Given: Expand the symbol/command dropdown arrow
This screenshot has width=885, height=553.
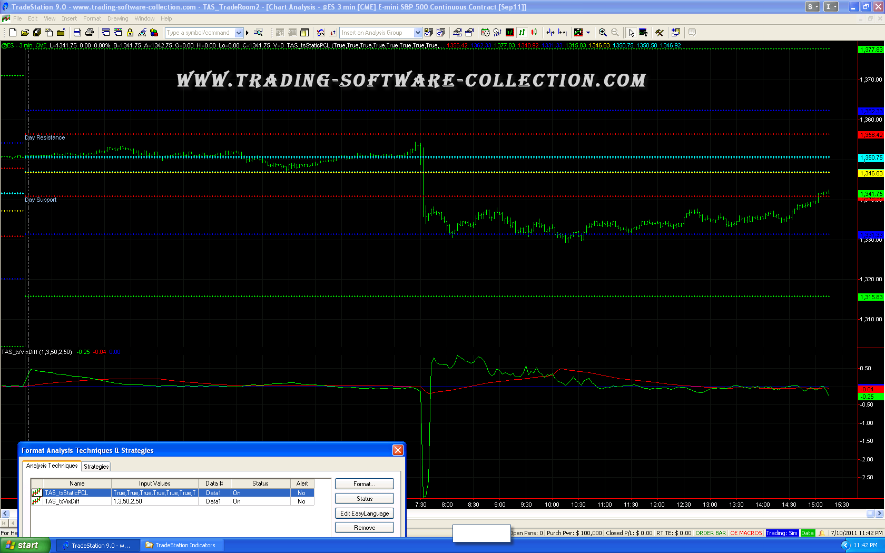Looking at the screenshot, I should point(239,33).
